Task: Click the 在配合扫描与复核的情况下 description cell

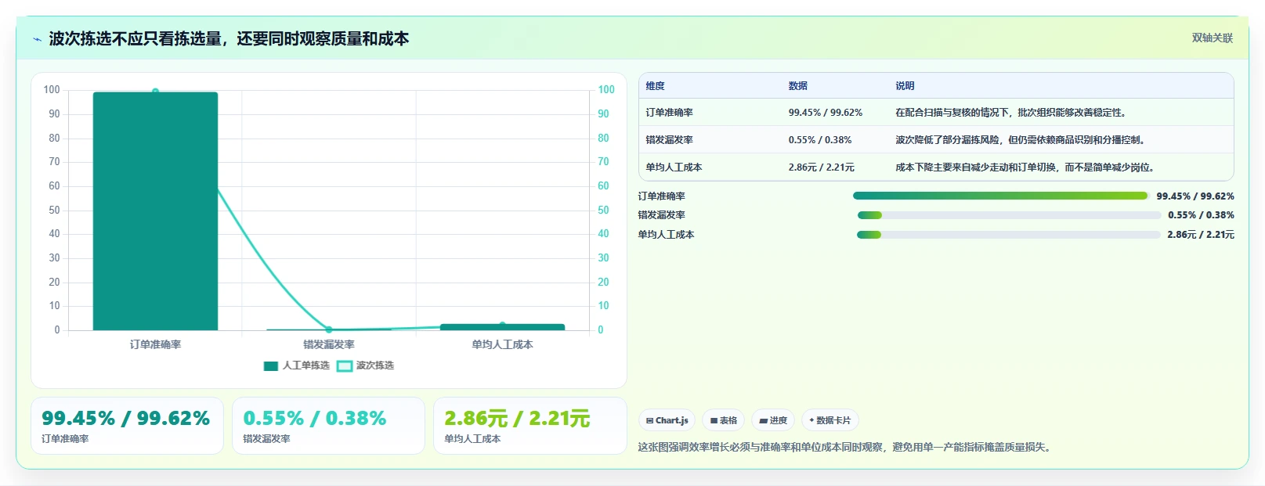Action: [1012, 113]
